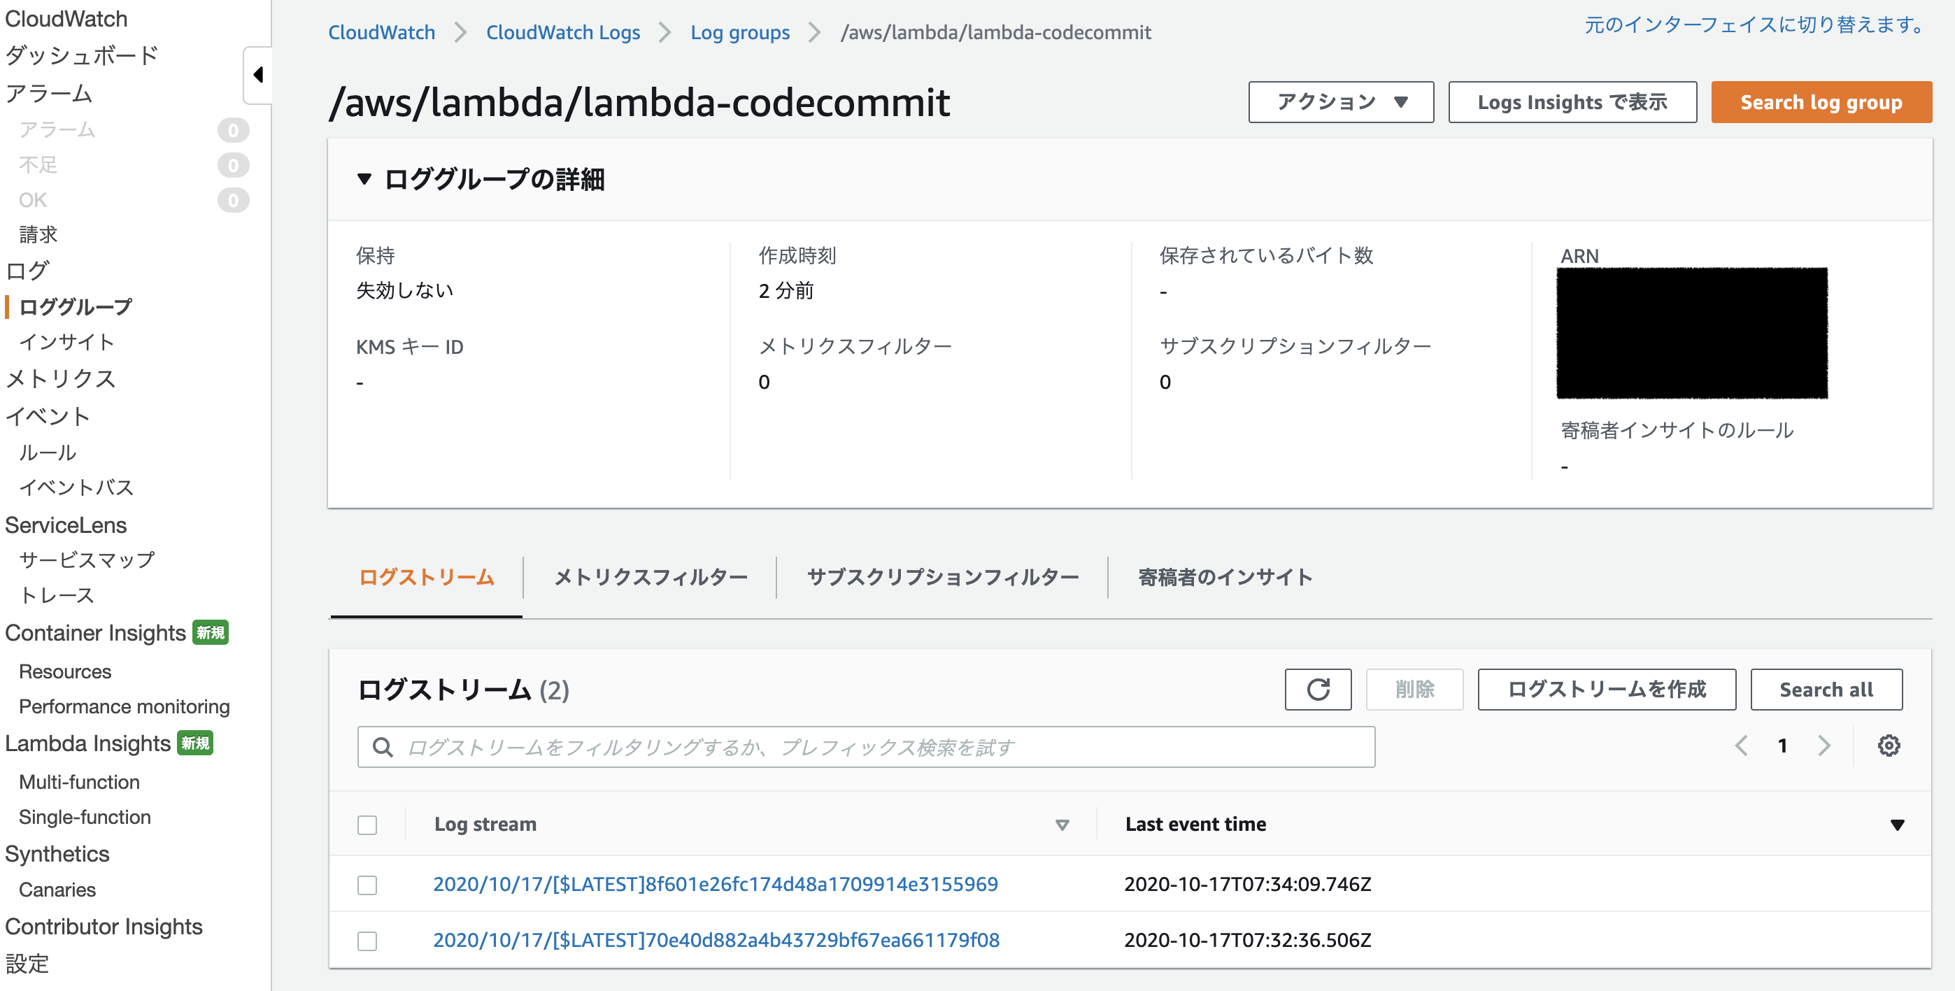This screenshot has width=1955, height=991.
Task: Switch to the サブスクリプションフィルター tab
Action: pos(943,578)
